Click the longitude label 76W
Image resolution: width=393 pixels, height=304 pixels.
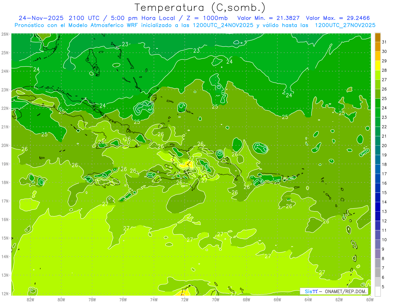pos(123,299)
